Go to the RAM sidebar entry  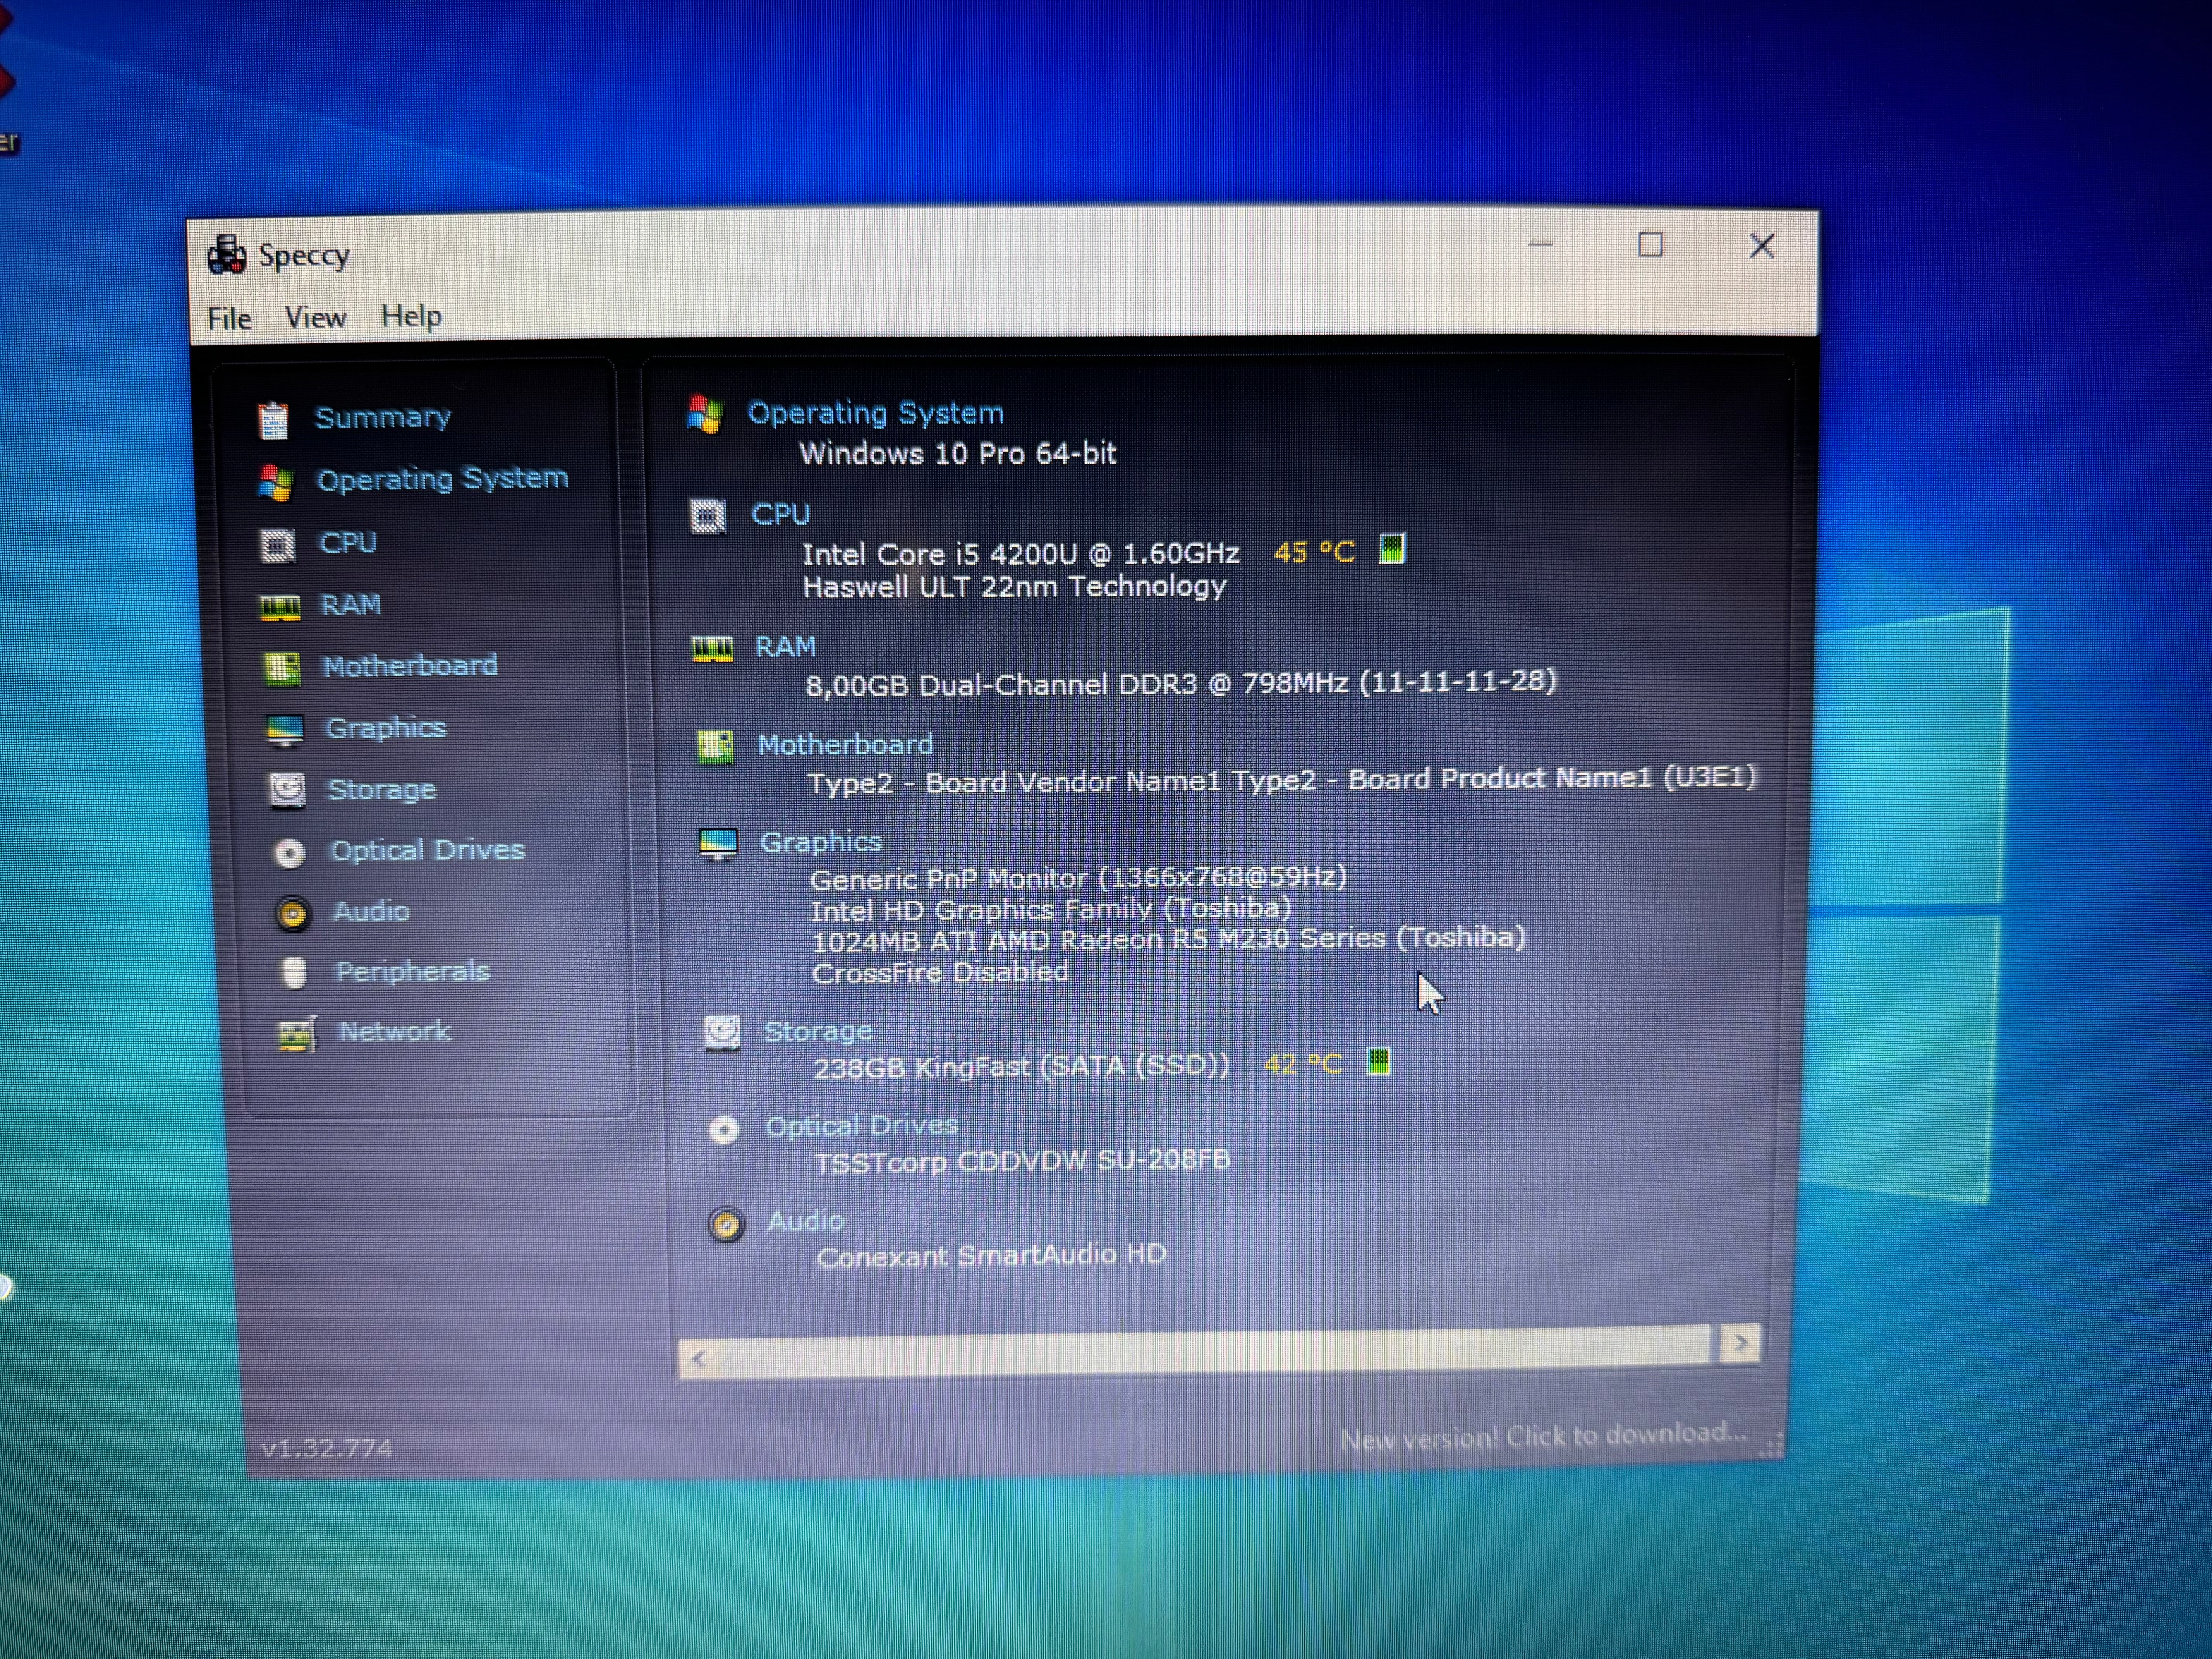coord(350,604)
